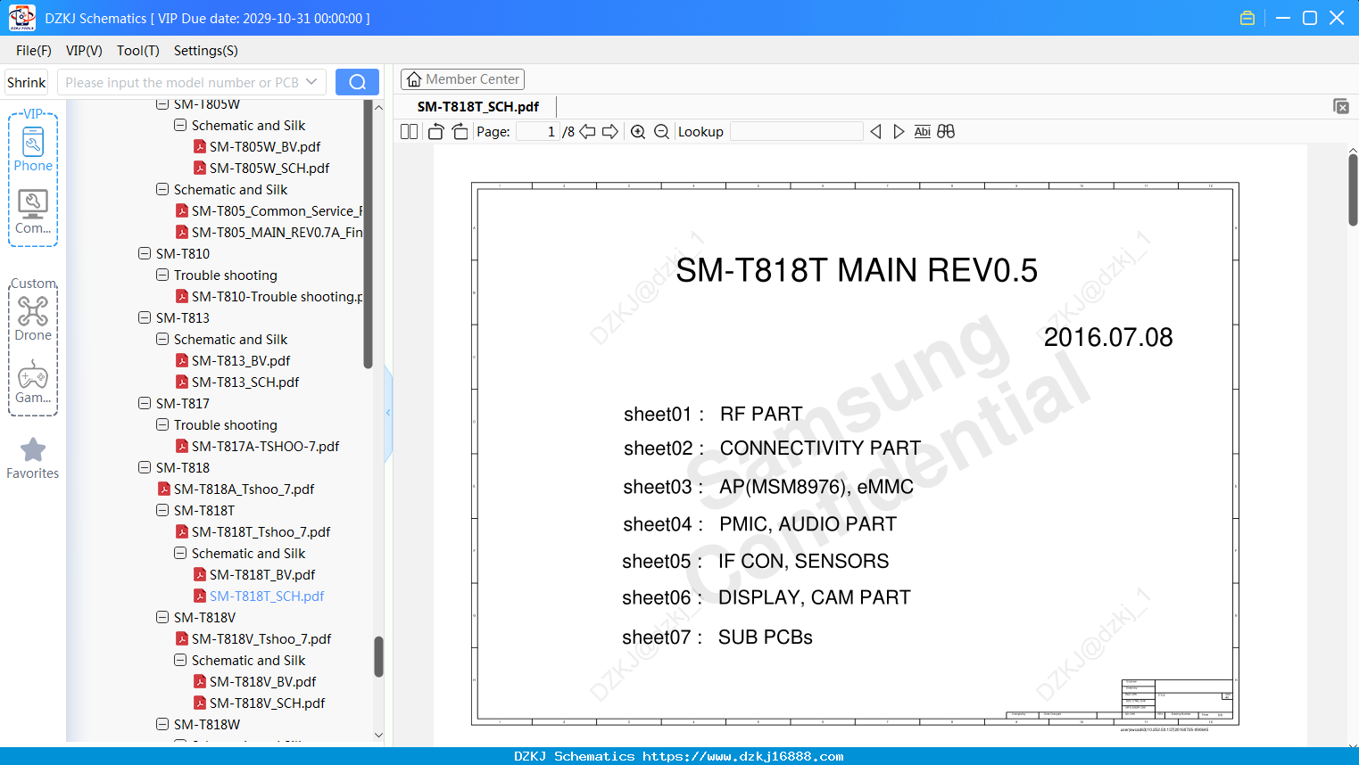Image resolution: width=1359 pixels, height=765 pixels.
Task: Click the yellow briefcase icon in title bar
Action: pos(1247,18)
